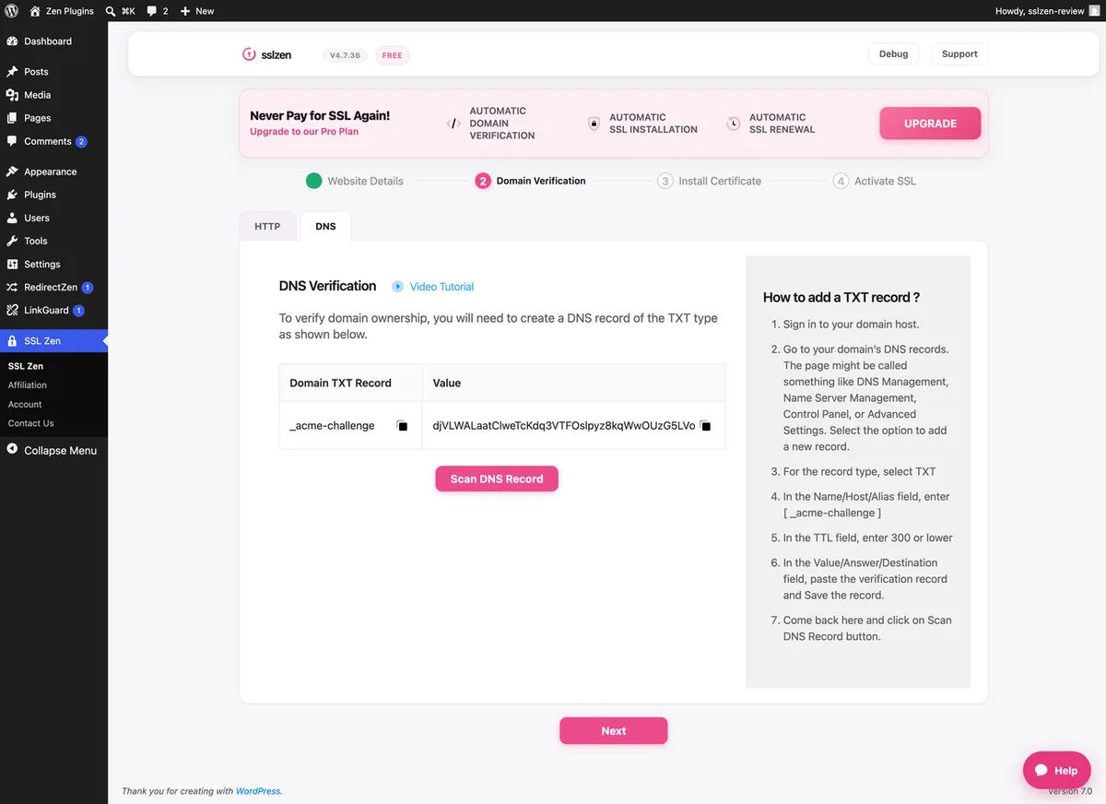Click the Media icon in the sidebar
1106x804 pixels.
[12, 95]
